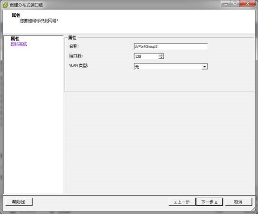The height and width of the screenshot is (214, 258).
Task: Open the VLAN 类型 dropdown arrow
Action: pos(204,67)
